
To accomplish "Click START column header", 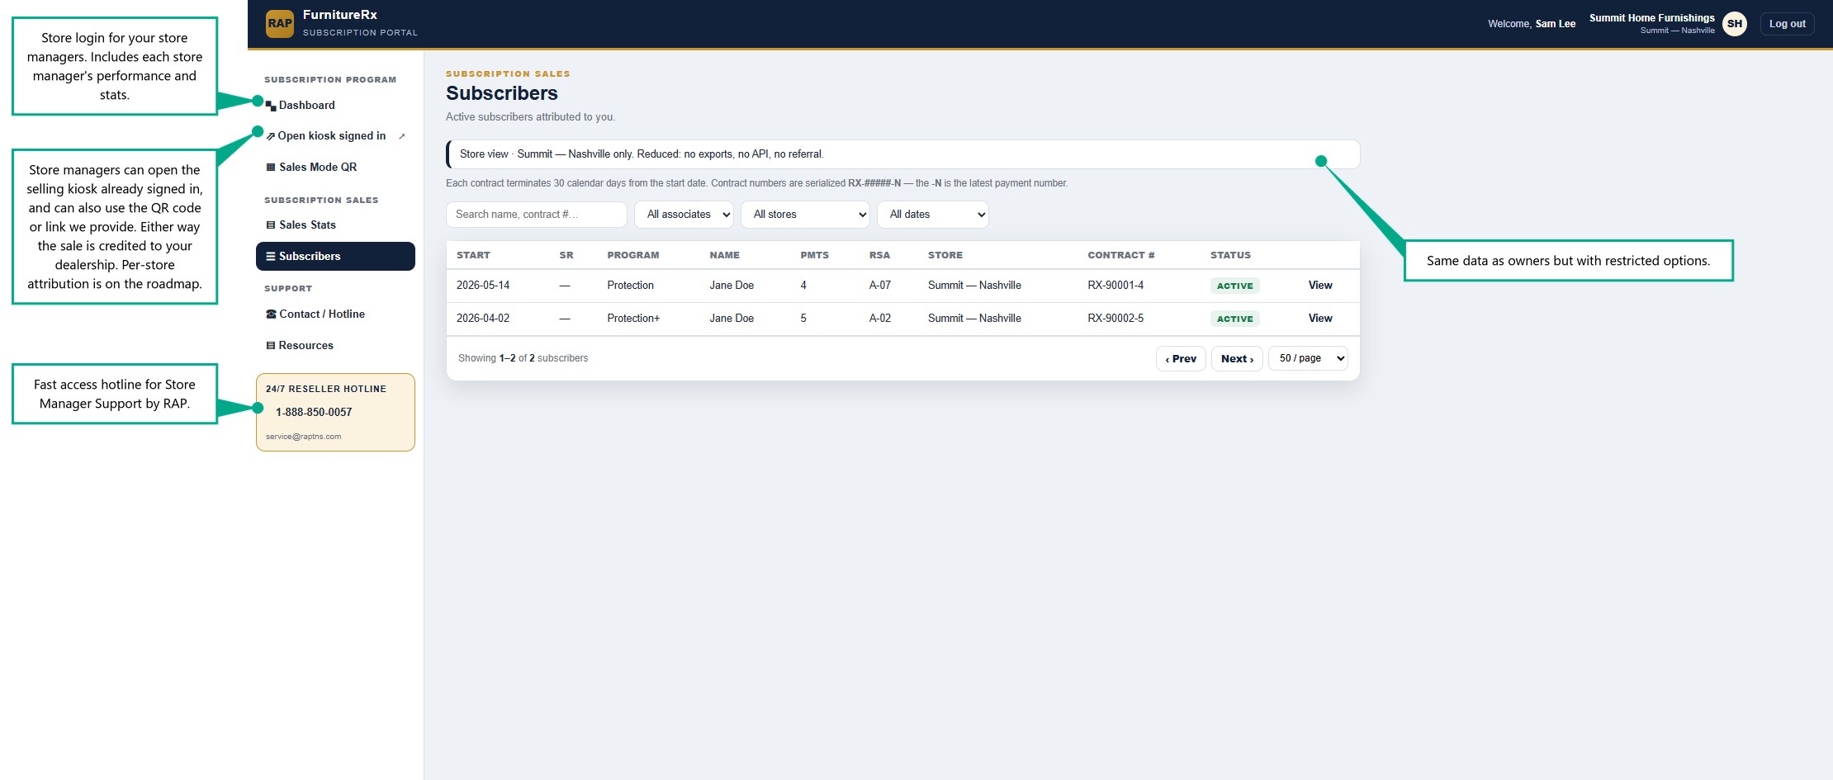I will pos(473,255).
